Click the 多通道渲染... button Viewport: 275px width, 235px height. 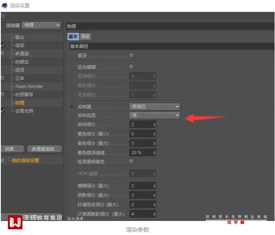point(45,149)
